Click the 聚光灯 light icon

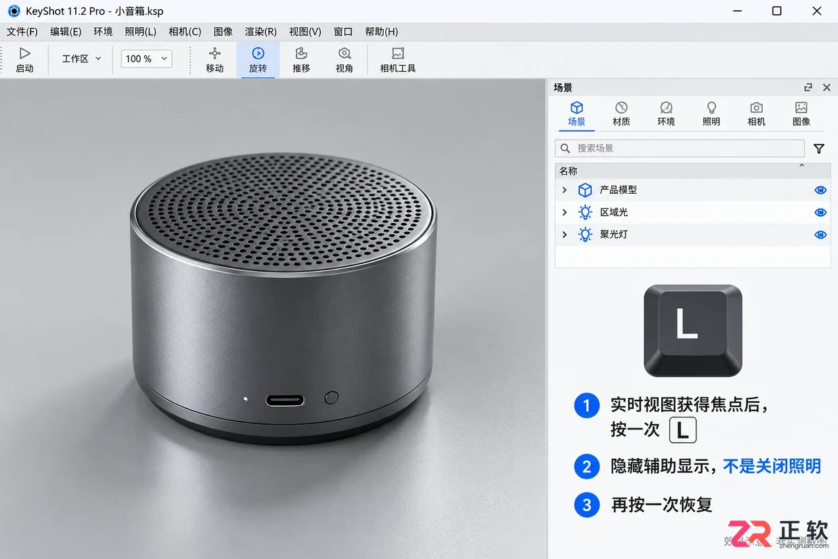(585, 235)
